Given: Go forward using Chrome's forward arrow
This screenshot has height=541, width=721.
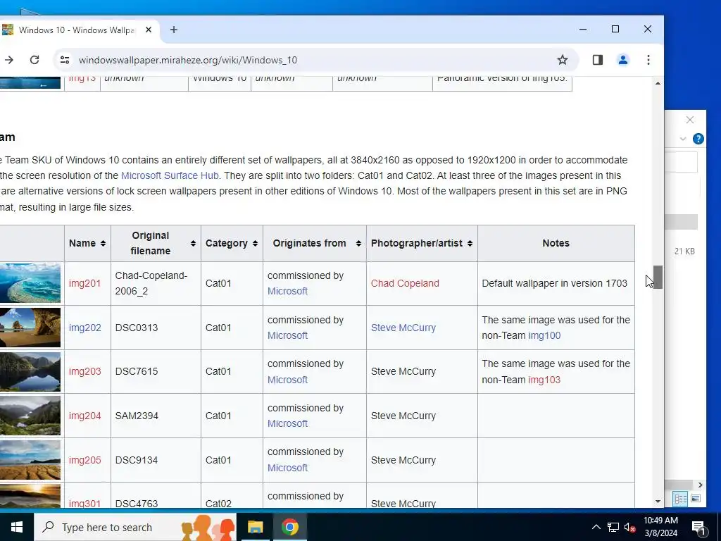Looking at the screenshot, I should [9, 60].
